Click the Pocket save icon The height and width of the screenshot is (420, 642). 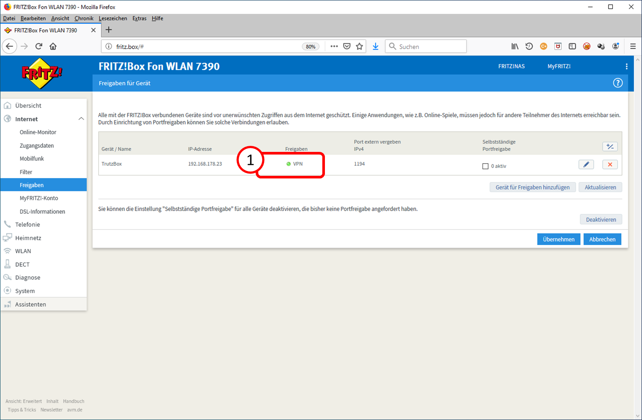click(347, 47)
